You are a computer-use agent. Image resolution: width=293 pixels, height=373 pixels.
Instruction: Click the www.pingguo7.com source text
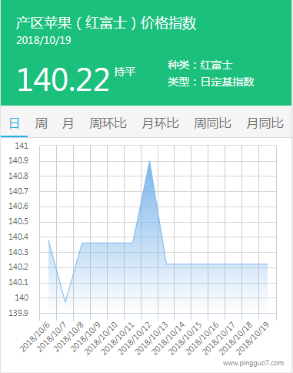pos(253,363)
